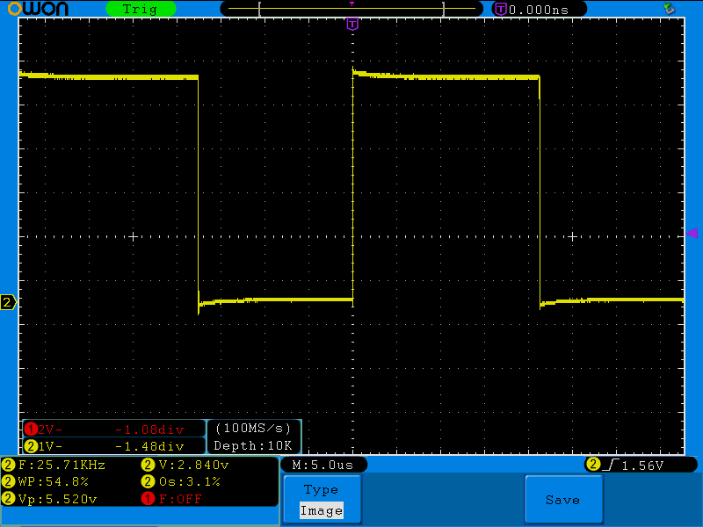Click the F:25.71KHz frequency measurement

pos(54,466)
